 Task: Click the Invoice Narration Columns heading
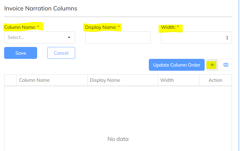coord(41,8)
